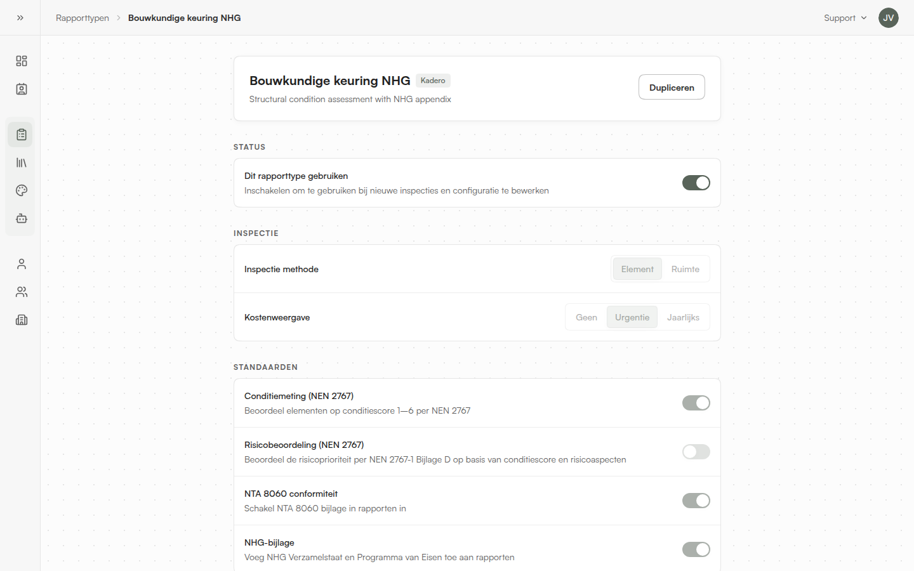Screen dimensions: 914x571
Task: Select Jaarlijks for Kostenweergave
Action: click(683, 317)
